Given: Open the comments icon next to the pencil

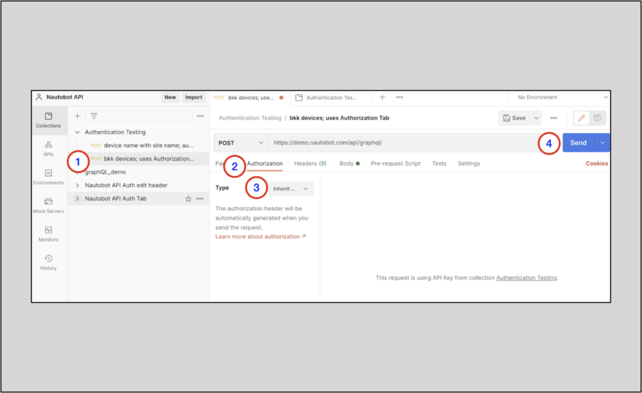Looking at the screenshot, I should 597,118.
